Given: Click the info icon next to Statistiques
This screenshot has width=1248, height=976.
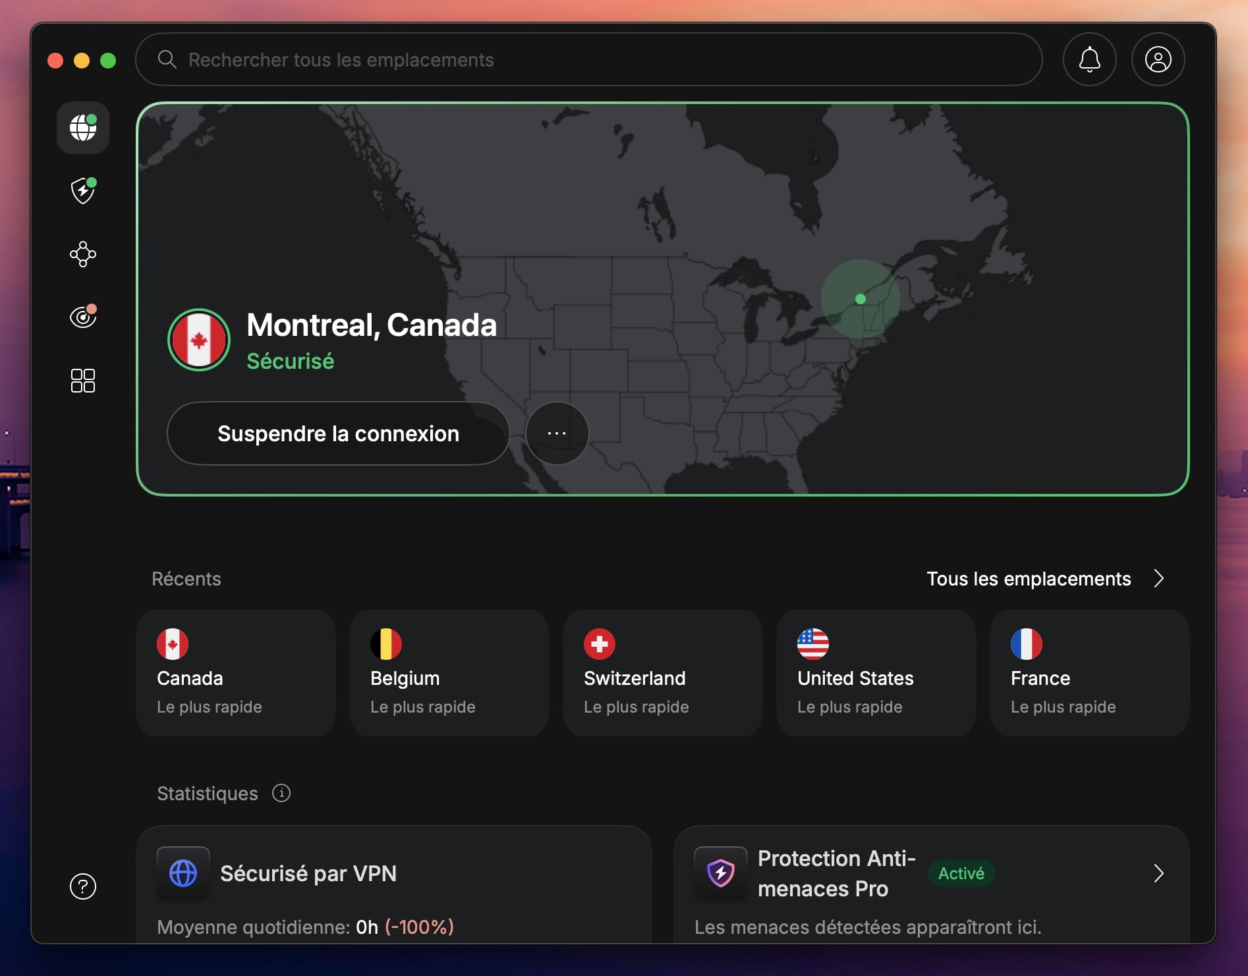Looking at the screenshot, I should click(x=281, y=793).
